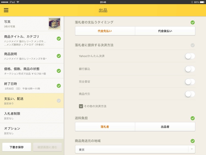Open 商品タイトル、カテゴリ section
Viewport: 206px width, 155px height.
[32, 40]
